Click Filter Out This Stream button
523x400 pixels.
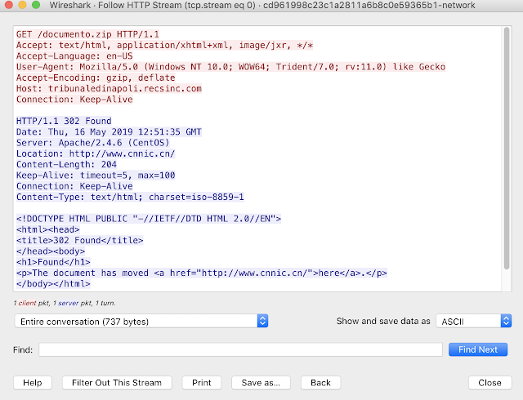117,383
